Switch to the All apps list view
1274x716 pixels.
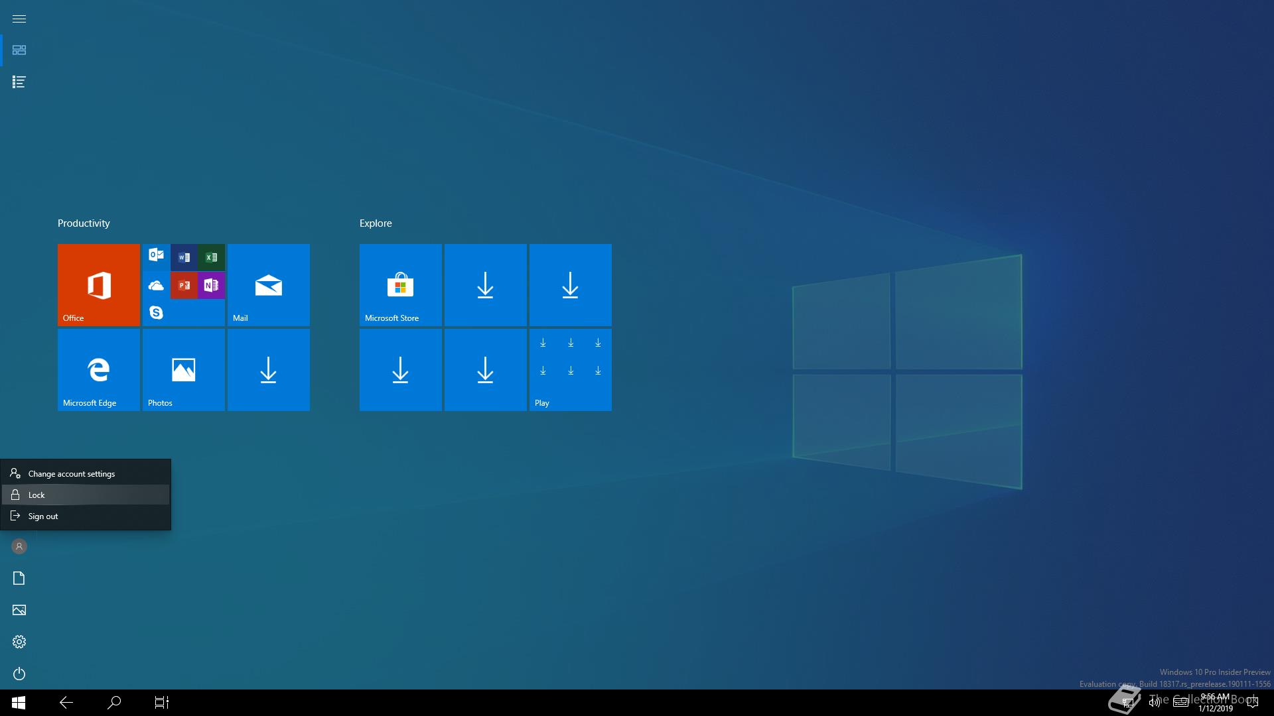[19, 82]
